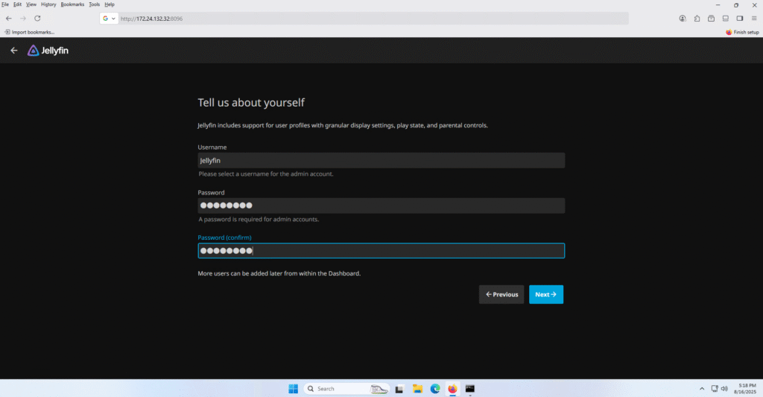Open the Help menu
The image size is (763, 397).
pyautogui.click(x=110, y=4)
